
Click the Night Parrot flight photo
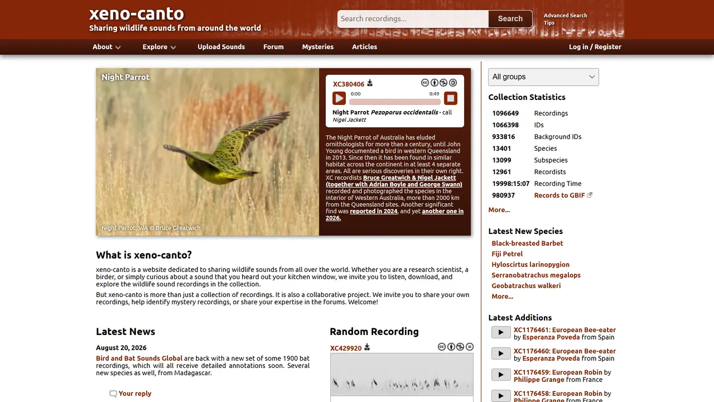pos(208,152)
